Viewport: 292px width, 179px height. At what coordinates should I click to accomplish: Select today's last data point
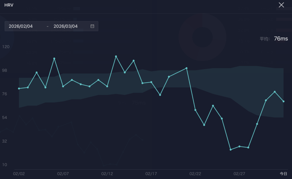click(x=283, y=101)
